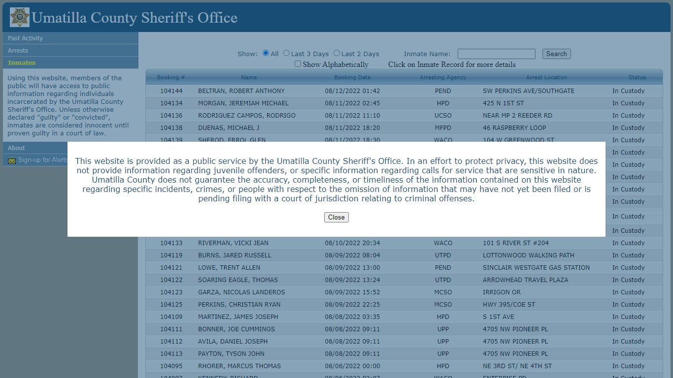Select the Last 2 Days radio option

pos(336,53)
